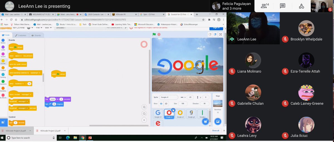Open message1 dropdown in when I receive block
This screenshot has width=334, height=142.
[x=26, y=94]
